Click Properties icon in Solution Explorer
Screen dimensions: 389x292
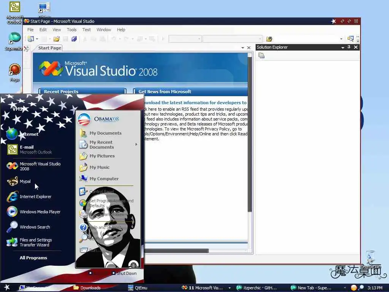(x=261, y=56)
